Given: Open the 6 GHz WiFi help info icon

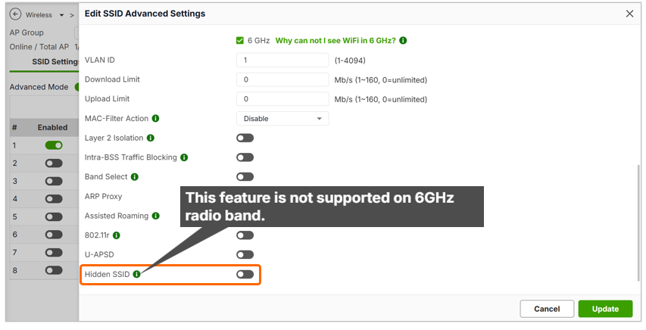Looking at the screenshot, I should pos(403,40).
